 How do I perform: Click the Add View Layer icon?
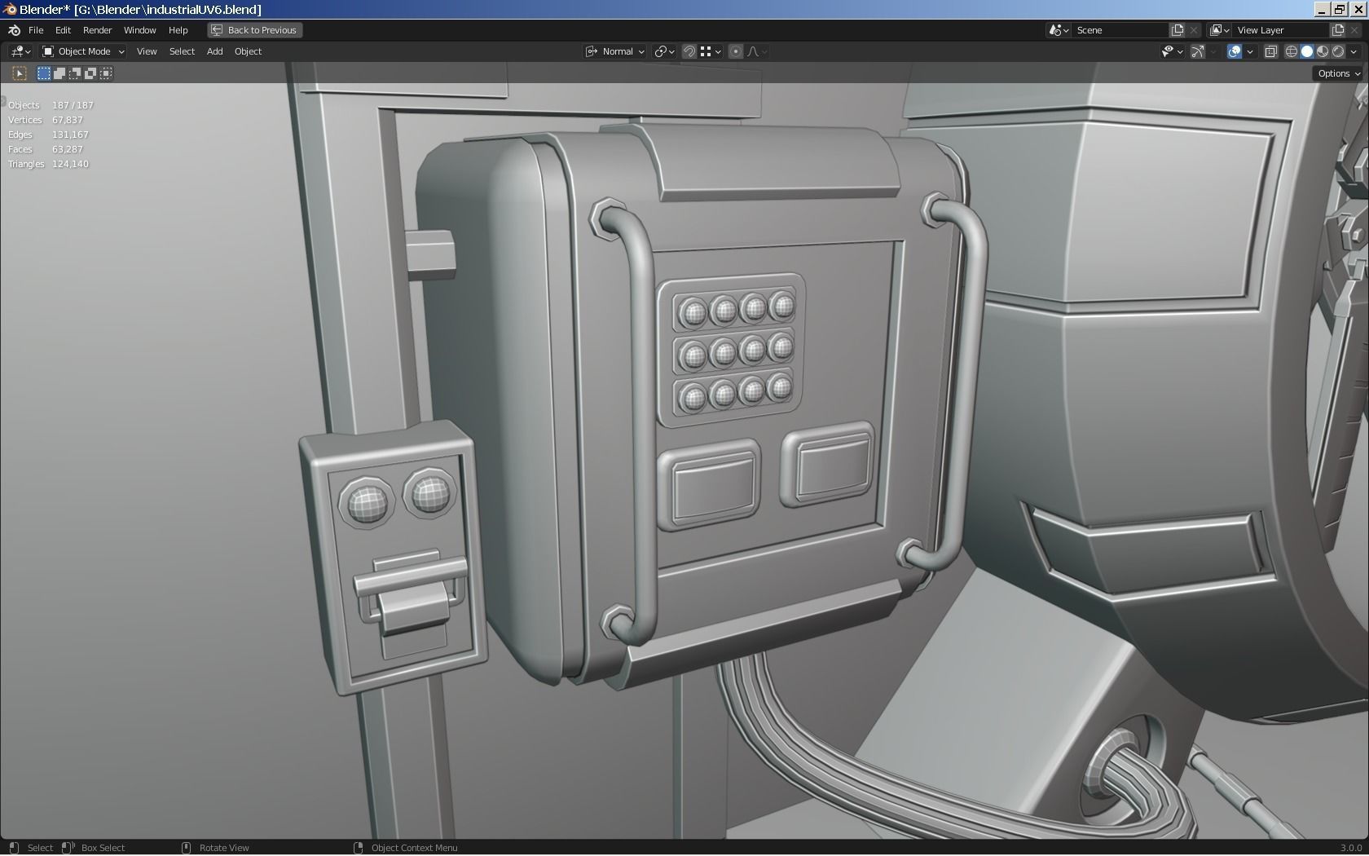pyautogui.click(x=1338, y=30)
